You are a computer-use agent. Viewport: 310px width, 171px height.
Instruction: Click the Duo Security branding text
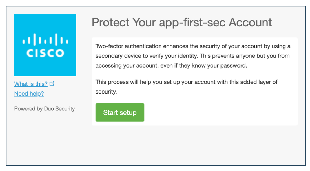point(44,108)
